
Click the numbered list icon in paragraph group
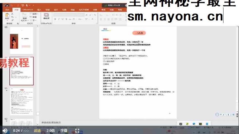[x=107, y=15]
